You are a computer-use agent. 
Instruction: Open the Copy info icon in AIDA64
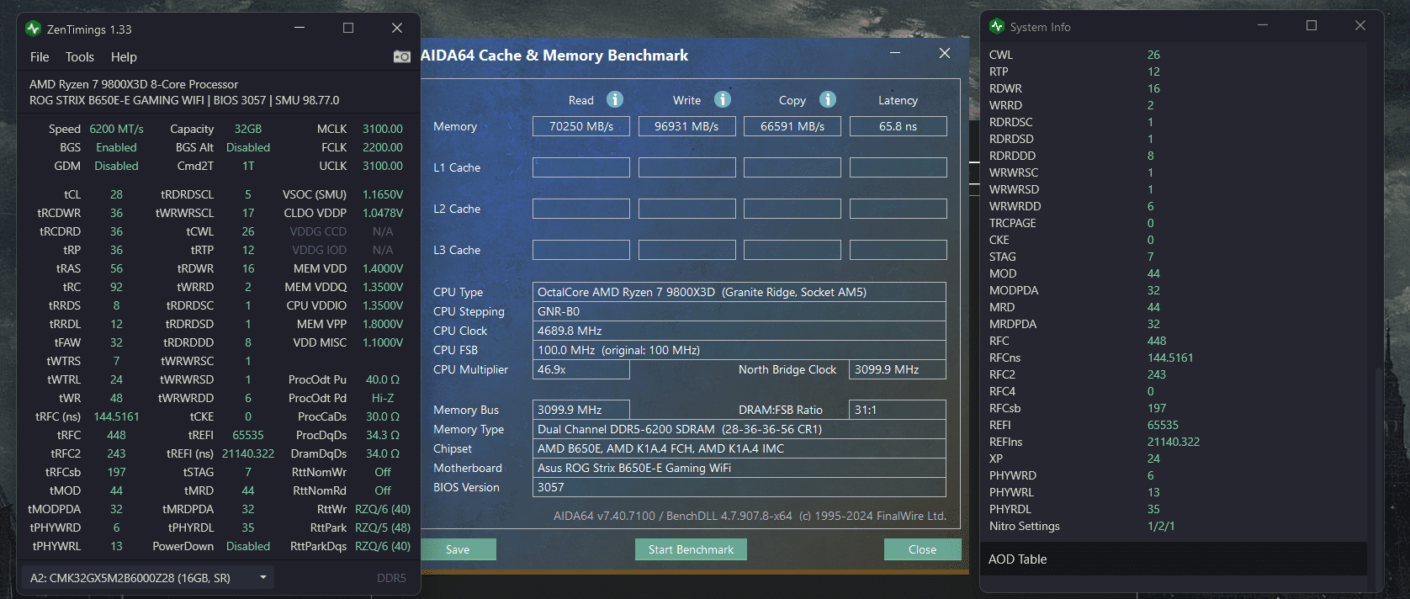pyautogui.click(x=828, y=99)
